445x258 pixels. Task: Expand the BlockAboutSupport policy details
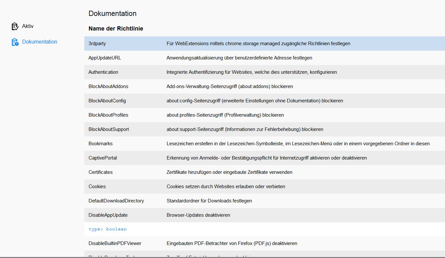[x=109, y=129]
